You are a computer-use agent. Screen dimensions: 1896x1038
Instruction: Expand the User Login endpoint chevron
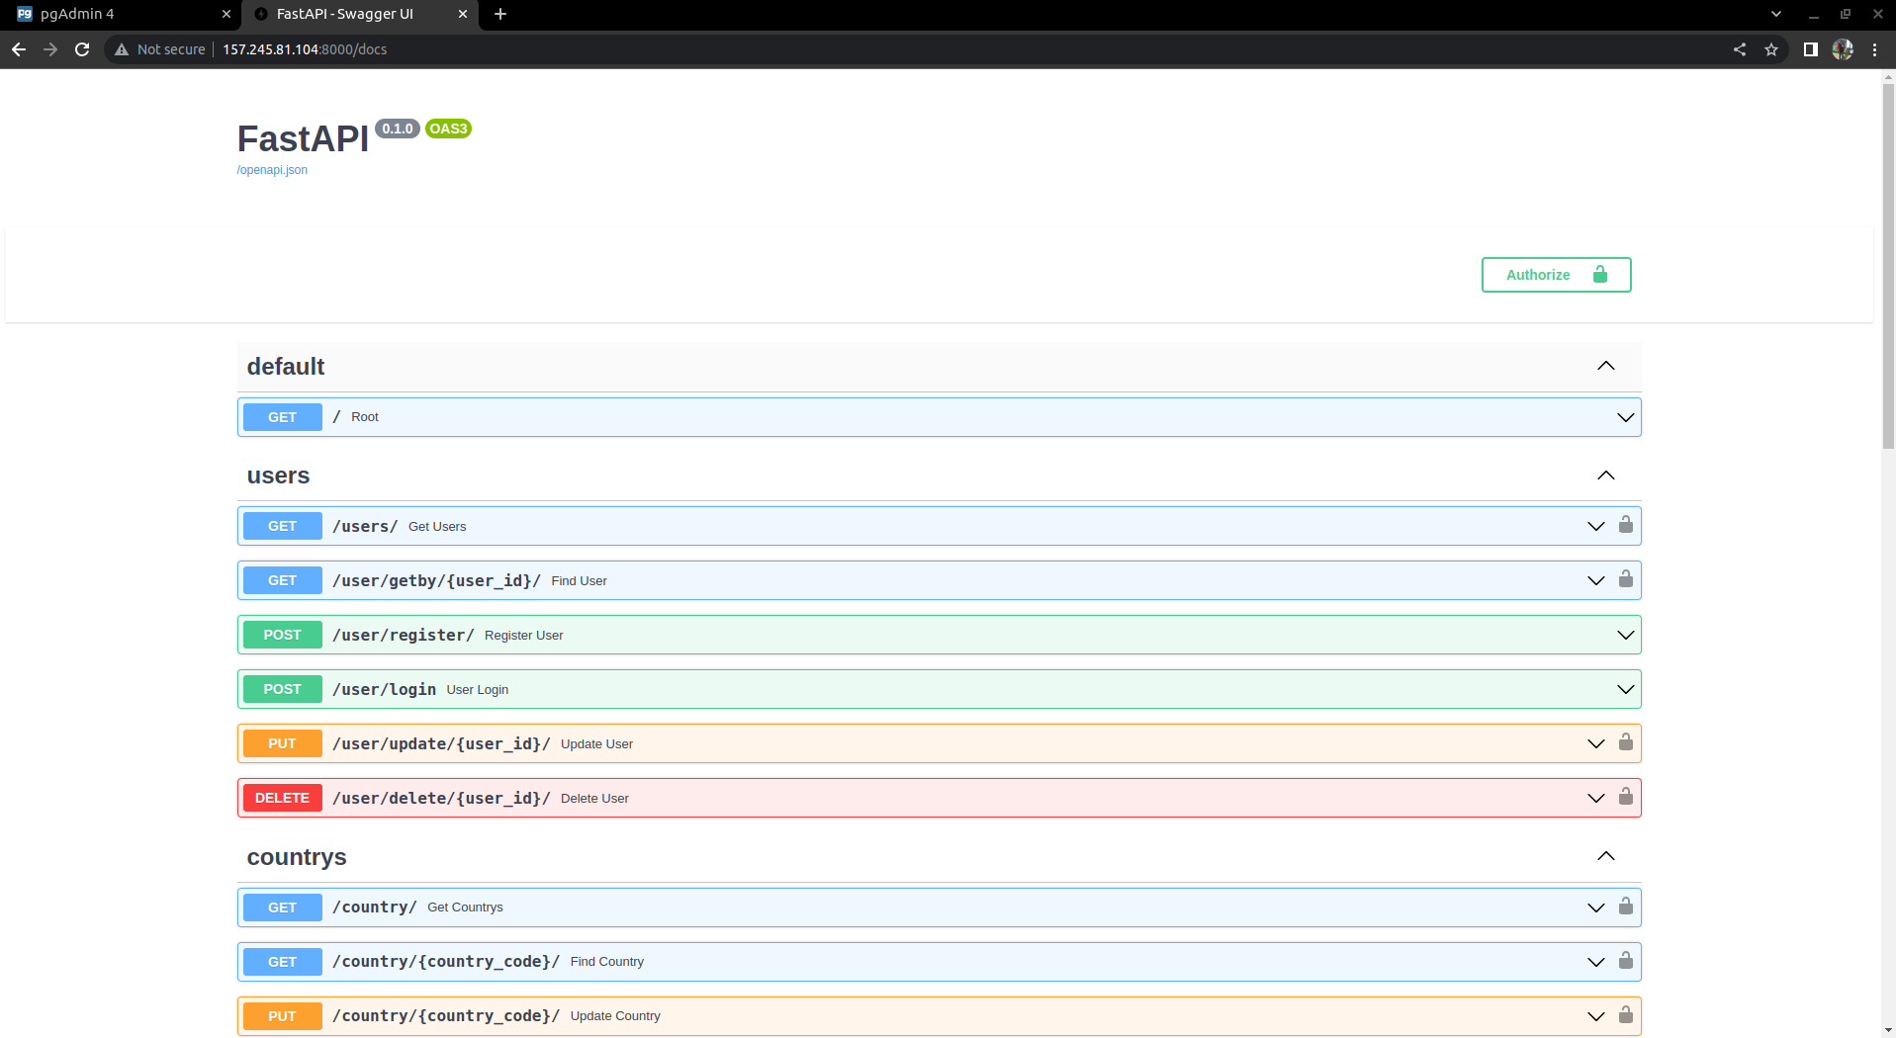tap(1626, 689)
